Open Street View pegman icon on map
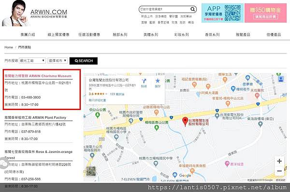The image size is (290, 192). (x=281, y=79)
